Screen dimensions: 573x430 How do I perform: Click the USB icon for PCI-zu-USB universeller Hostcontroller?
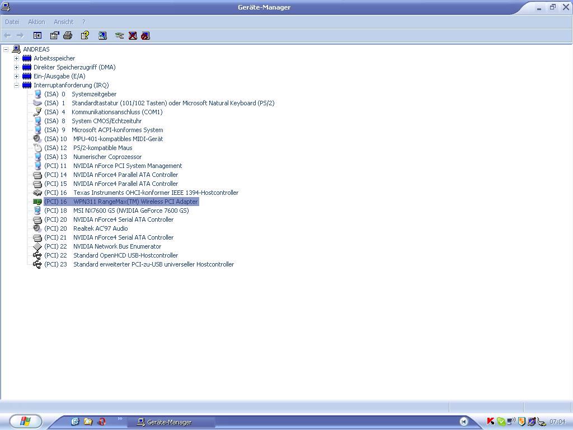37,264
